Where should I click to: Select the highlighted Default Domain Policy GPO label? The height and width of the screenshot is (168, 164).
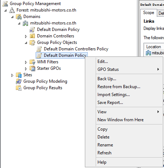click(x=65, y=55)
